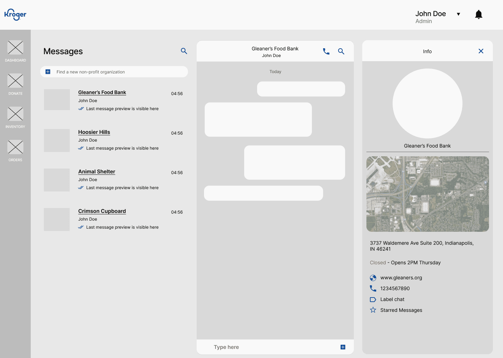
Task: Open the Inventory sidebar item
Action: [15, 117]
